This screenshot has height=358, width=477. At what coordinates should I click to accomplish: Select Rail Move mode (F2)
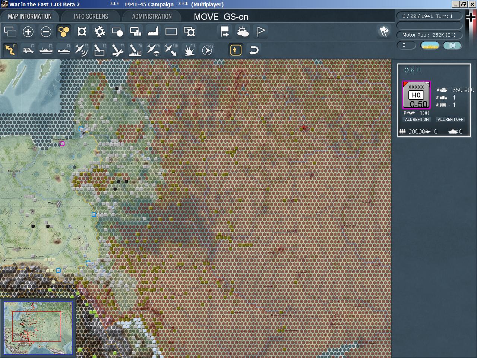28,50
